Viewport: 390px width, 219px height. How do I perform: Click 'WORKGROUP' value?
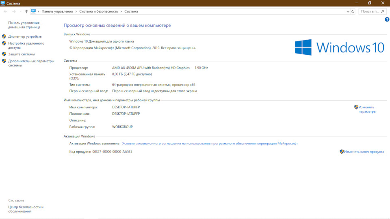122,127
